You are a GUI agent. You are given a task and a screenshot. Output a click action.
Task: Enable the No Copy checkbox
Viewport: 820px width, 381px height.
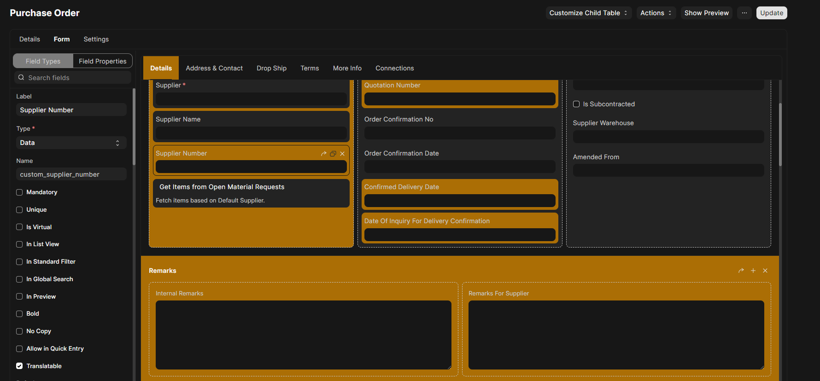click(19, 331)
